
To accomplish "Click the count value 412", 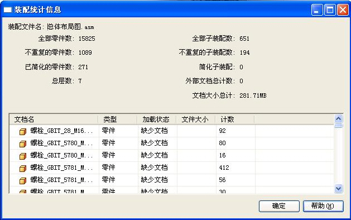I will 224,168.
